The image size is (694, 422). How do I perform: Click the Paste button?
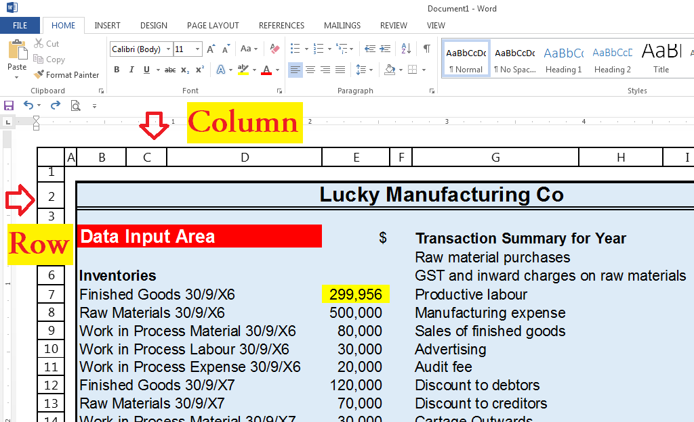click(x=17, y=59)
